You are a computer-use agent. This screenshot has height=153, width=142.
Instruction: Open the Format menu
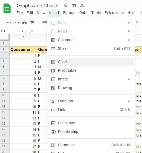pos(69,13)
